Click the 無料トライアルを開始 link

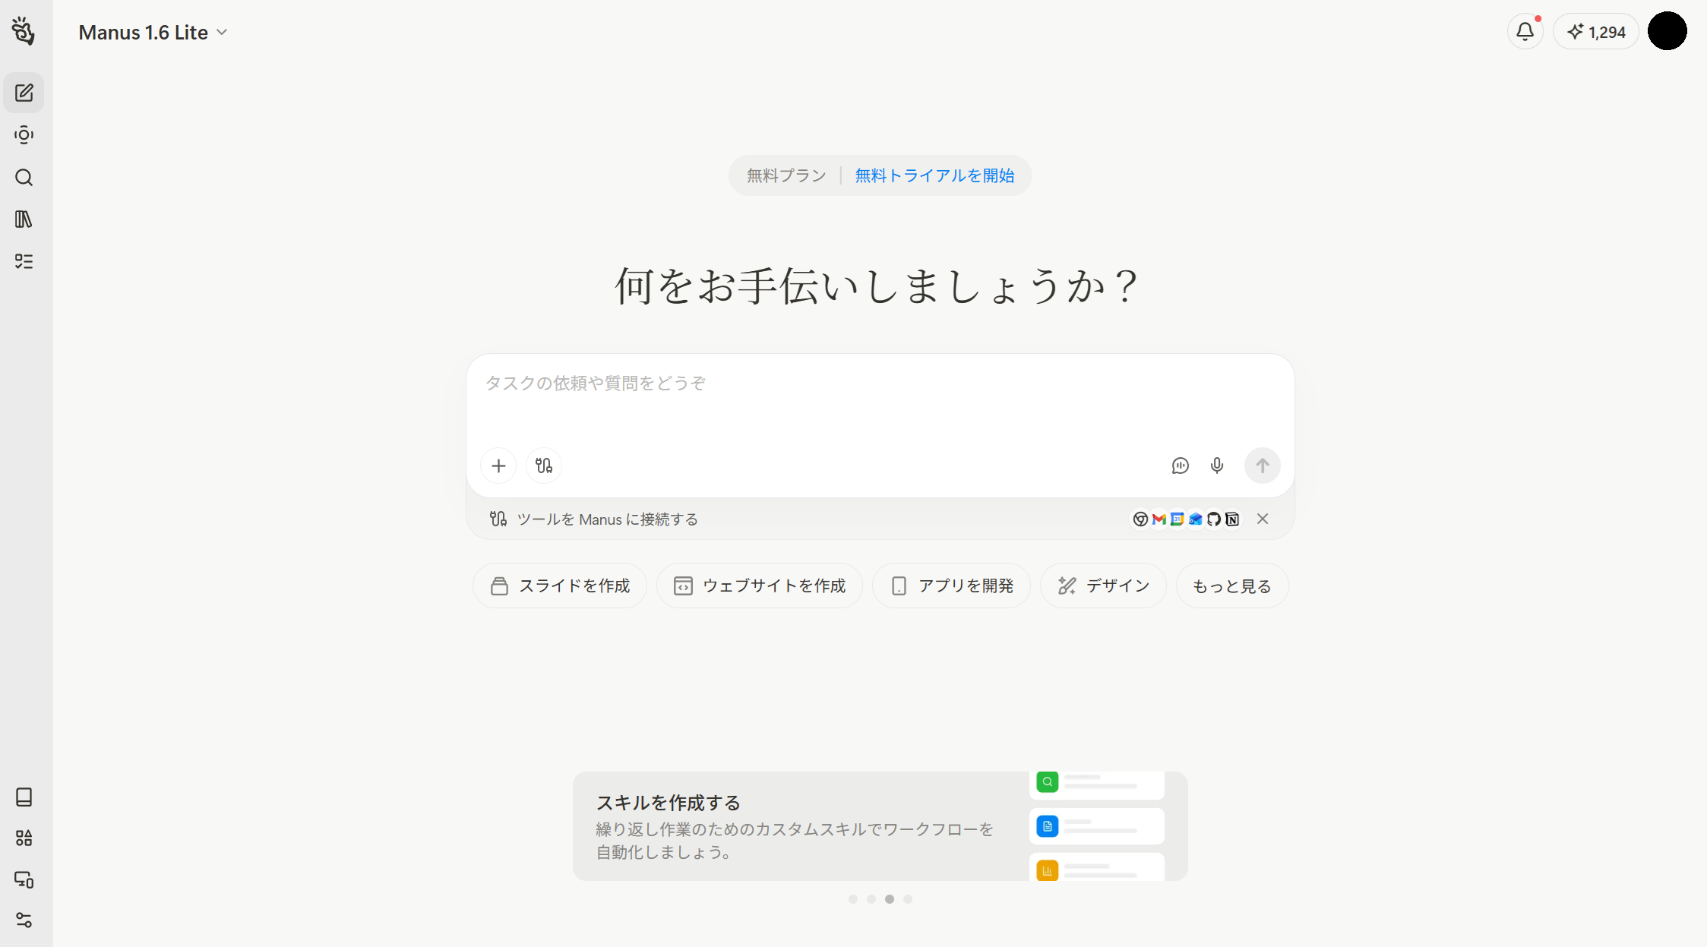[x=934, y=175]
